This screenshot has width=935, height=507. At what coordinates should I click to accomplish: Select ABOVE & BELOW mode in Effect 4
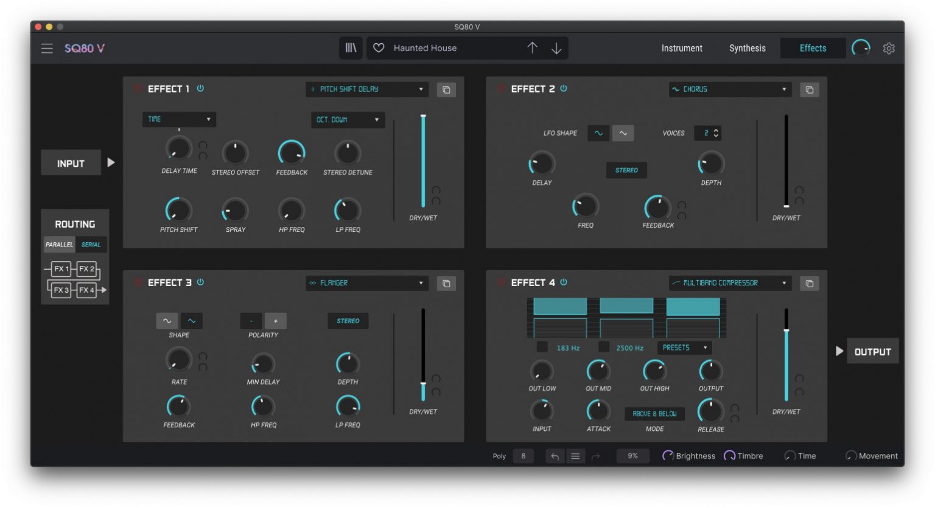point(655,413)
